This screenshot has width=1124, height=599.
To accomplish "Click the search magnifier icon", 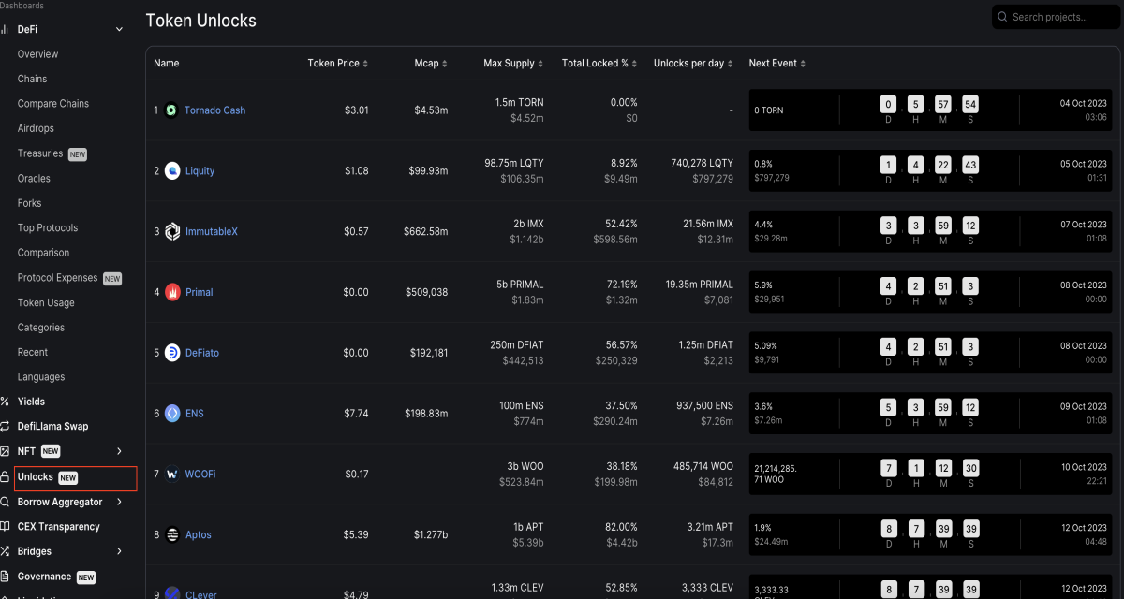I will coord(1002,17).
